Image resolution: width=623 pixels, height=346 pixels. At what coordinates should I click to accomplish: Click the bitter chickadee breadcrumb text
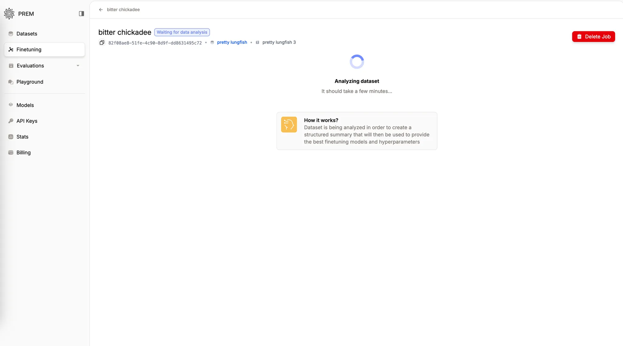coord(123,10)
